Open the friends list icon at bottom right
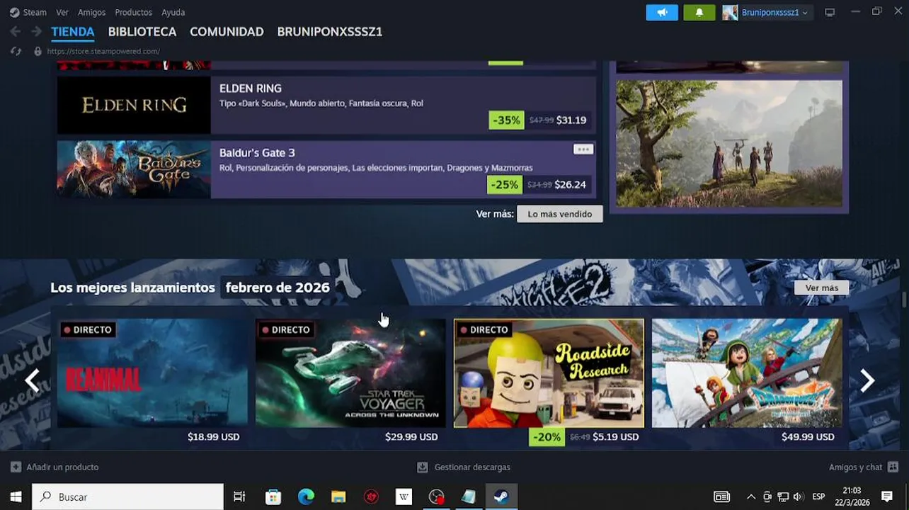The height and width of the screenshot is (510, 909). point(893,467)
